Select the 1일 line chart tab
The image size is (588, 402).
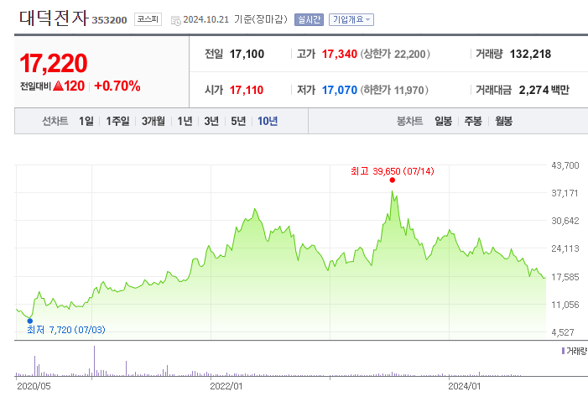click(86, 121)
